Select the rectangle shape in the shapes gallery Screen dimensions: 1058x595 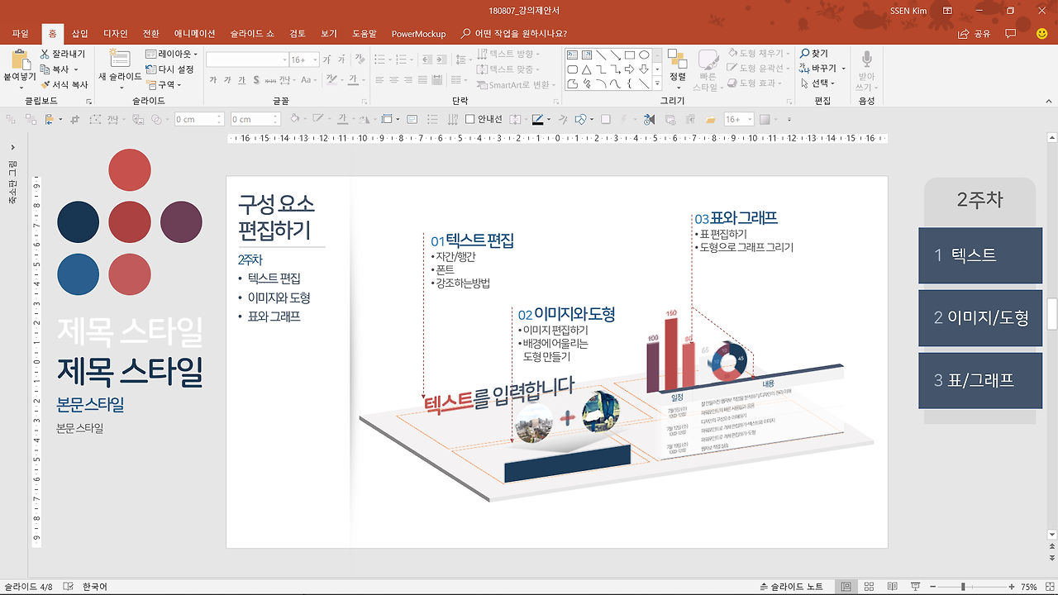coord(629,55)
